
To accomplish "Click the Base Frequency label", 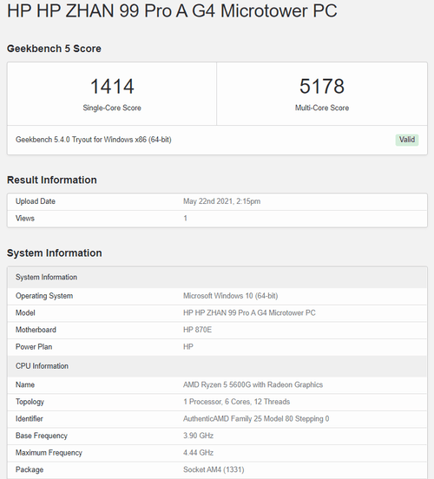I will coord(42,436).
